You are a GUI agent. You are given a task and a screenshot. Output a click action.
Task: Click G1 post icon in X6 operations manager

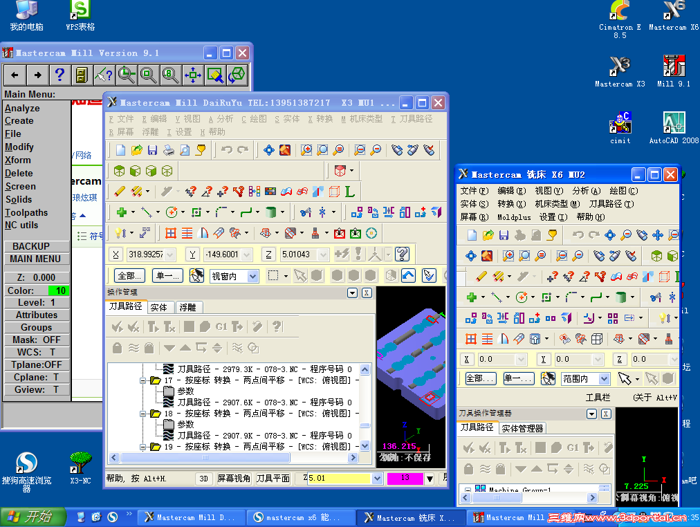(573, 447)
